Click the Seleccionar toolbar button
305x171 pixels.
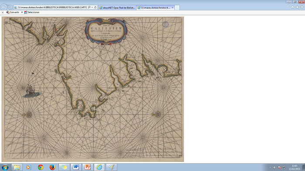coord(32,12)
